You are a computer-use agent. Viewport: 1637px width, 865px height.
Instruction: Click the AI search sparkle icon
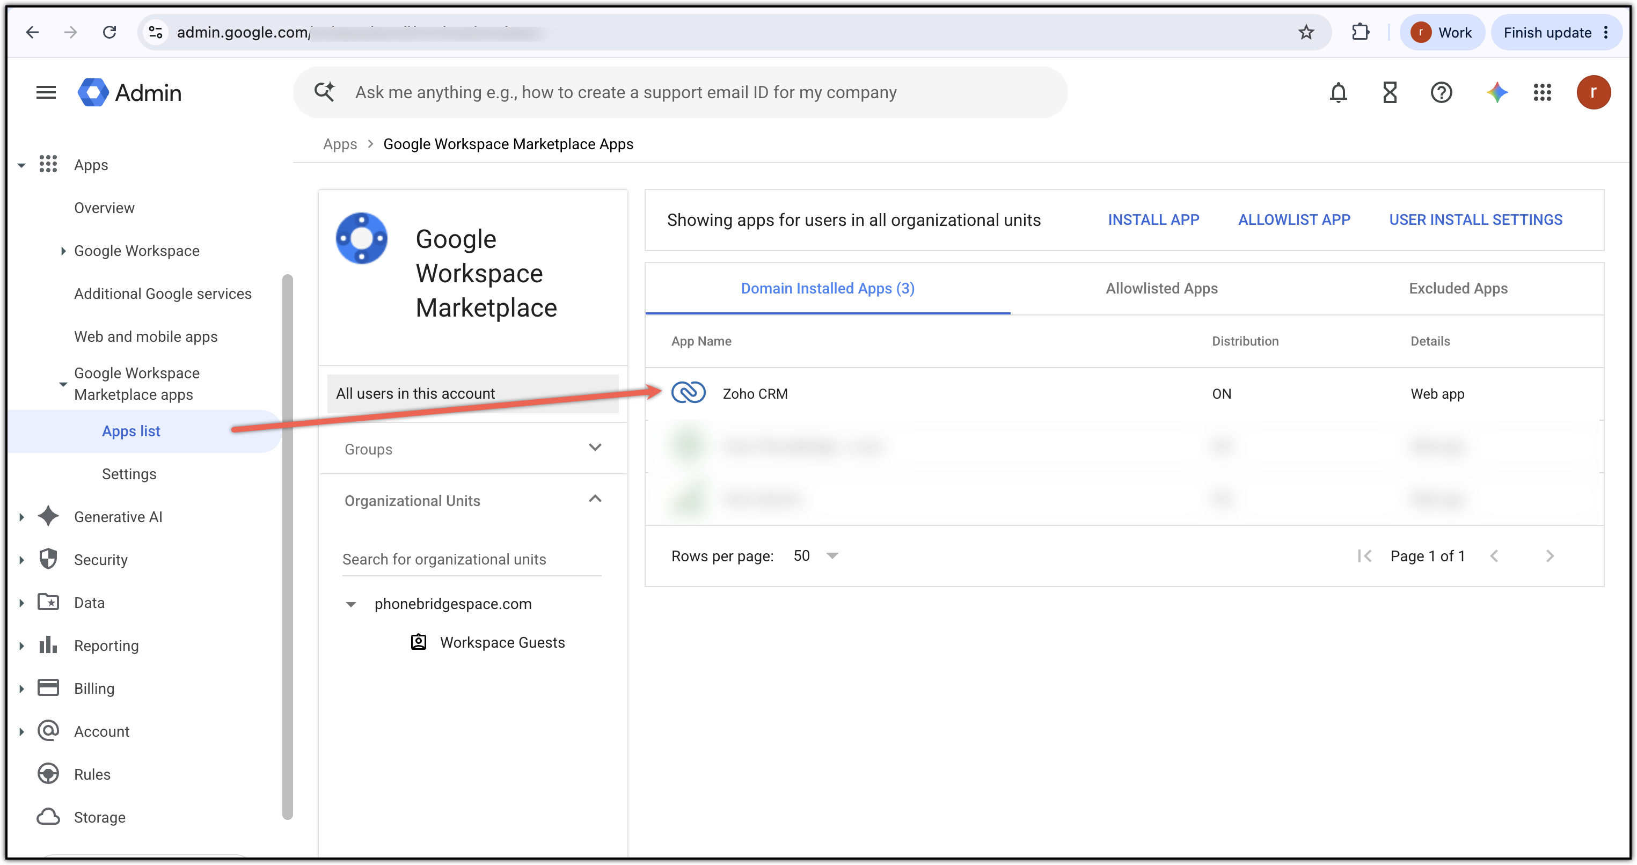pos(325,92)
